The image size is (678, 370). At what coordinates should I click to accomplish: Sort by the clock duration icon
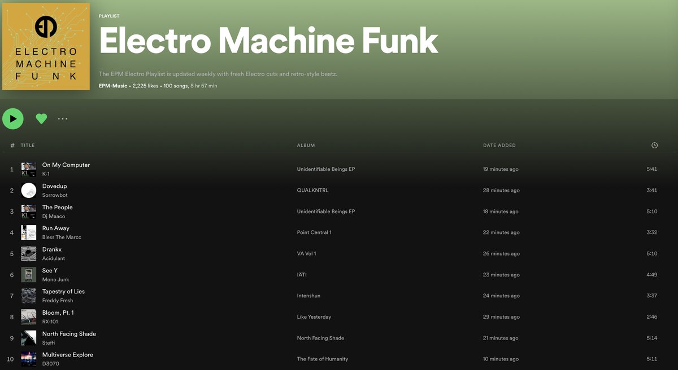point(654,145)
